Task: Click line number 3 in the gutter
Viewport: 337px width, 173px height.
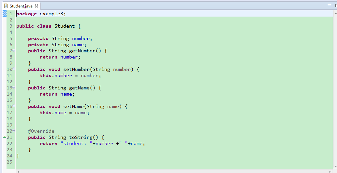Action: 11,26
